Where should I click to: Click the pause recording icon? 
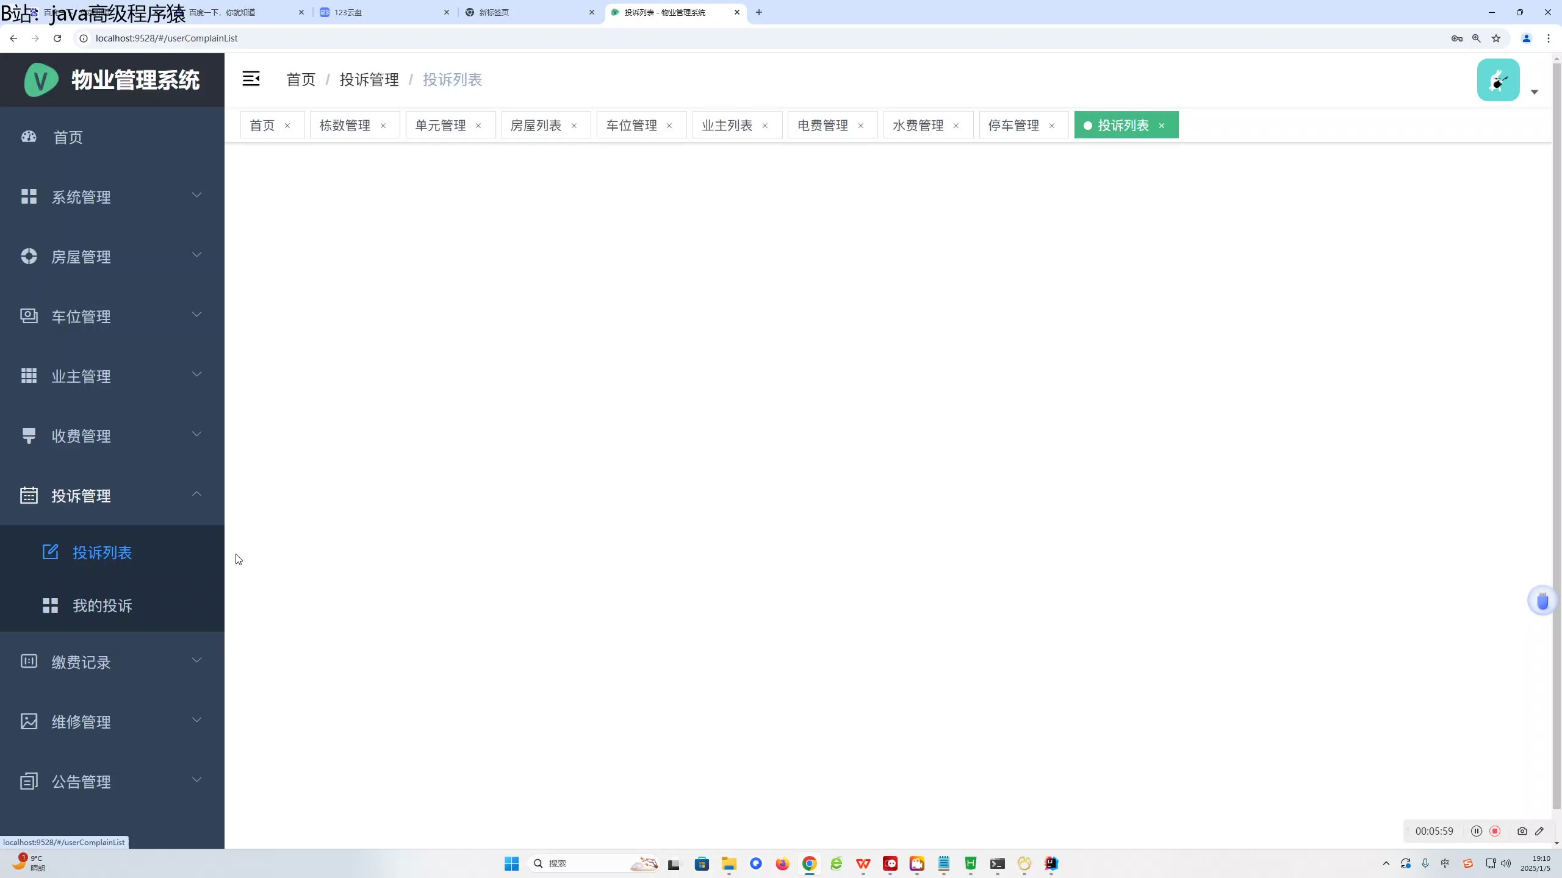click(x=1476, y=831)
